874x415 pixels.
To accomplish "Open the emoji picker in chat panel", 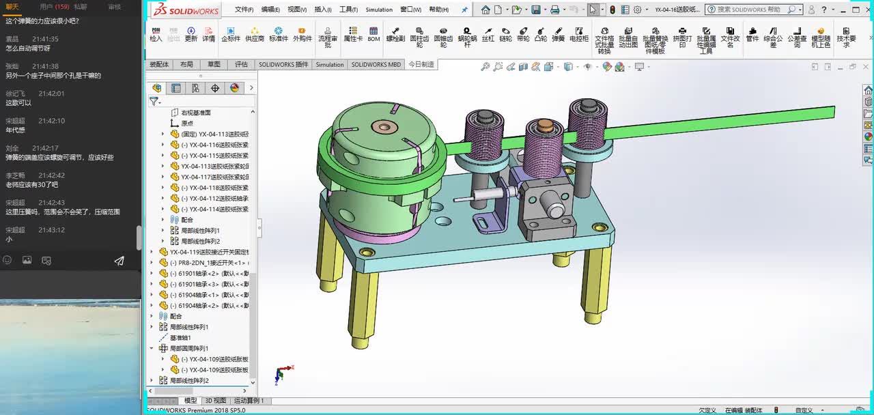I will pyautogui.click(x=8, y=260).
